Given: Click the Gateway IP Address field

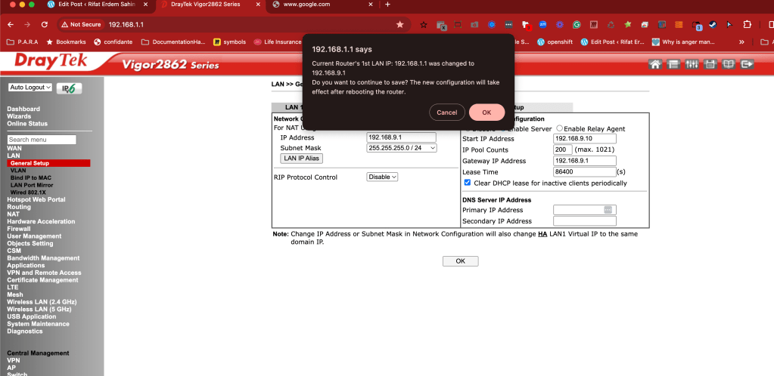Looking at the screenshot, I should point(584,161).
